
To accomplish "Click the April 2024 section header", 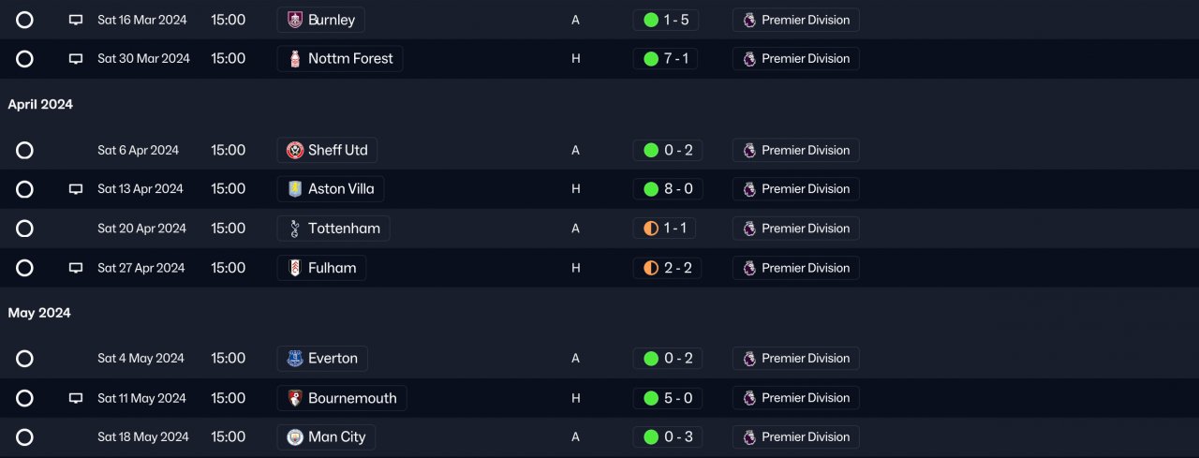I will [x=40, y=105].
